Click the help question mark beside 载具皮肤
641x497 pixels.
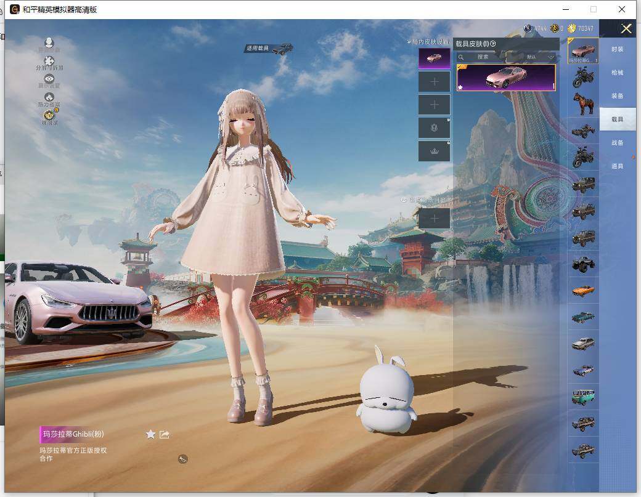(x=493, y=44)
